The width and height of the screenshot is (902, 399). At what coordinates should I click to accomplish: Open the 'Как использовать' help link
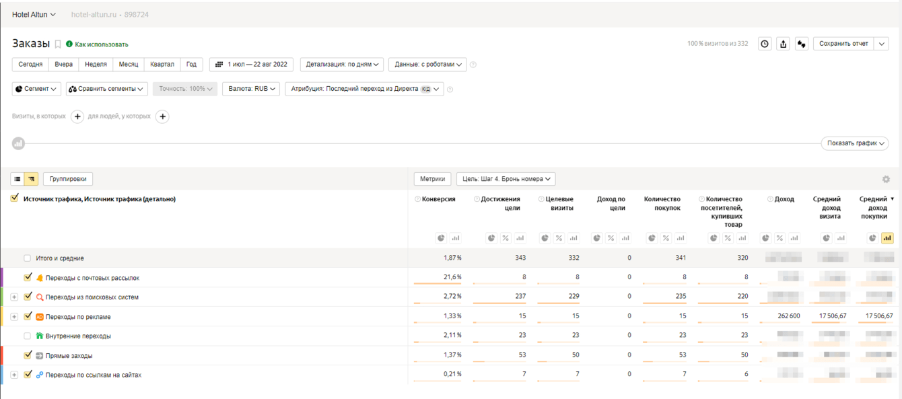coord(101,44)
